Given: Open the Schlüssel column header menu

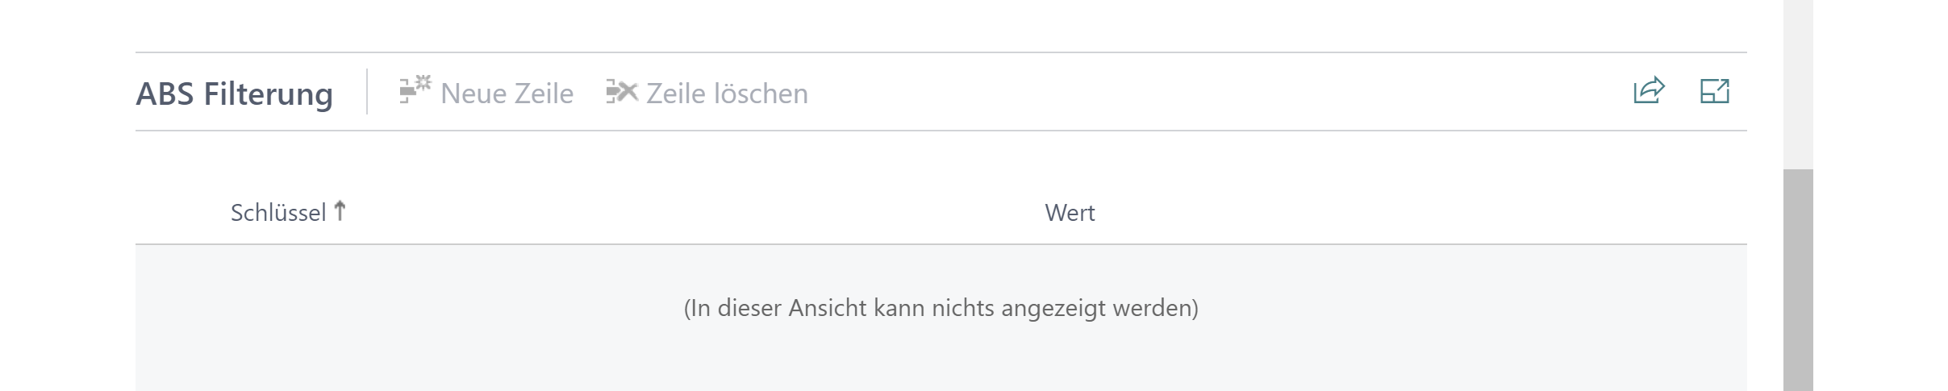Looking at the screenshot, I should pos(277,213).
